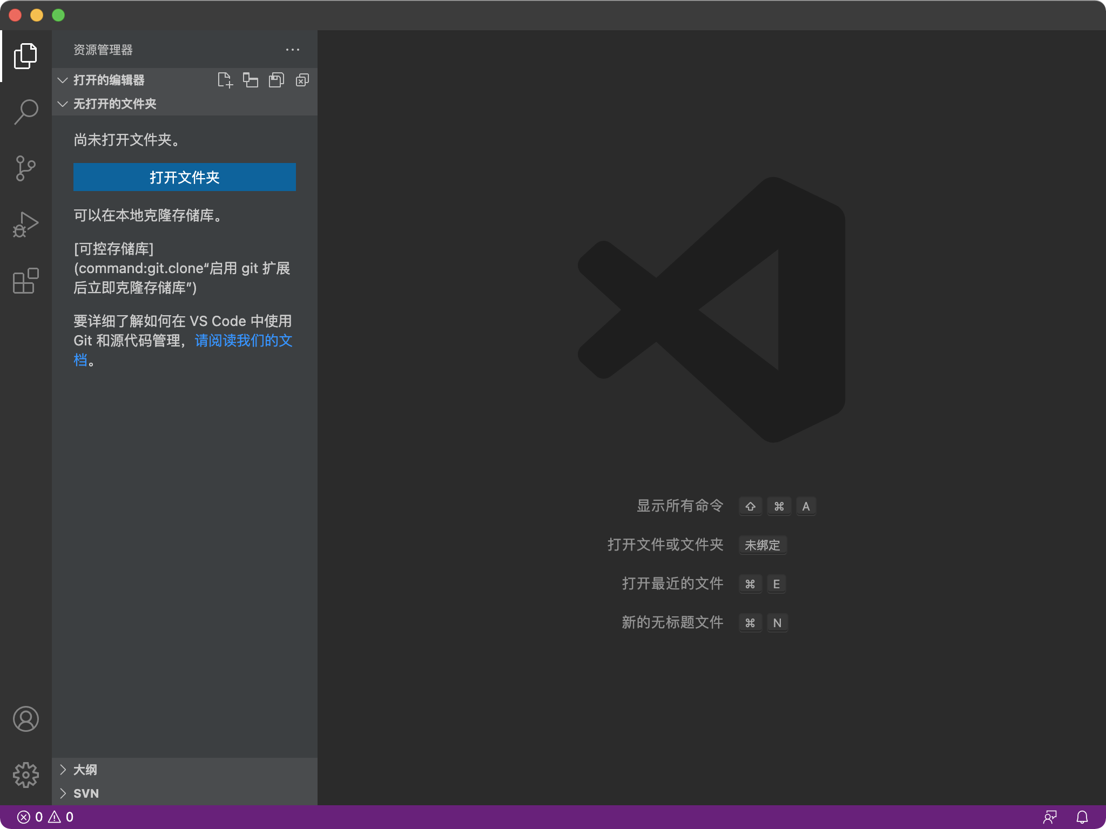This screenshot has width=1106, height=829.
Task: Open the Extensions view
Action: 25,280
